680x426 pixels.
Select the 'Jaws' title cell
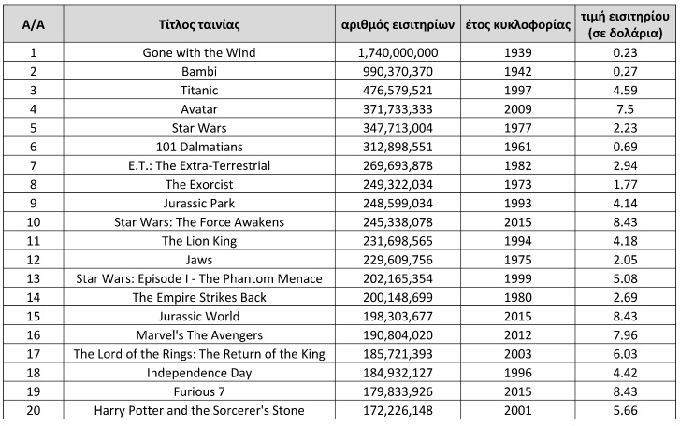(198, 260)
